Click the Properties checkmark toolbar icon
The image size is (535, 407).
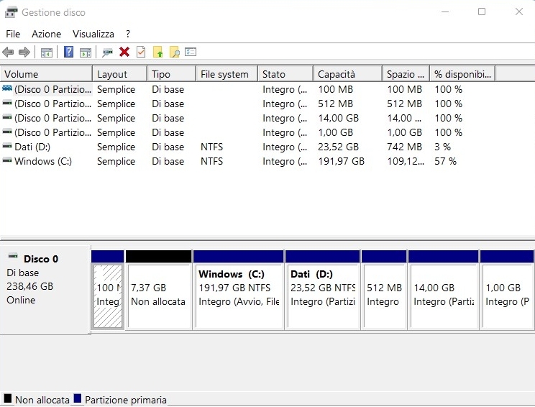(141, 52)
